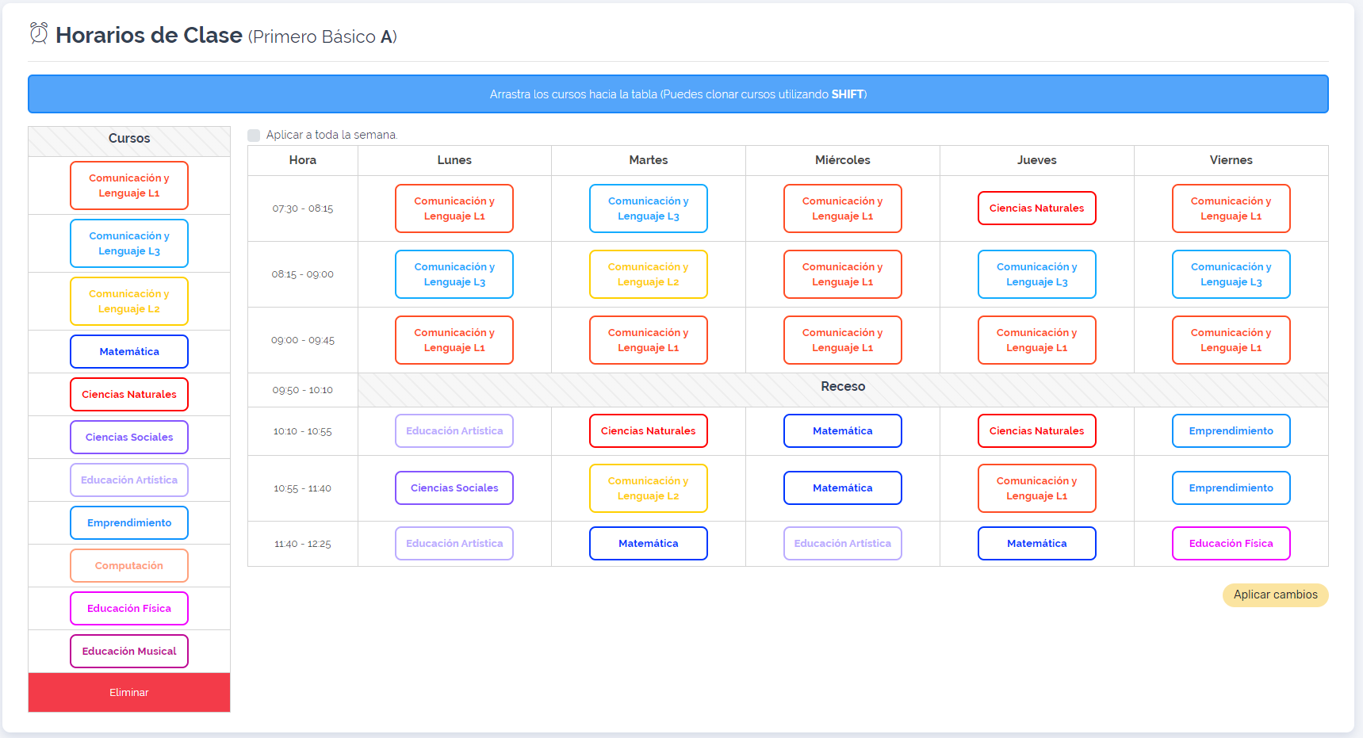This screenshot has height=738, width=1363.
Task: Click Matemática on Martes at 11:40
Action: [x=648, y=544]
